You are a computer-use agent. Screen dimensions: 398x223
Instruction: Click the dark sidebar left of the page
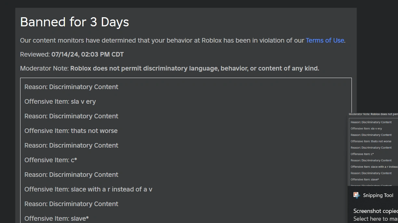tap(7, 111)
